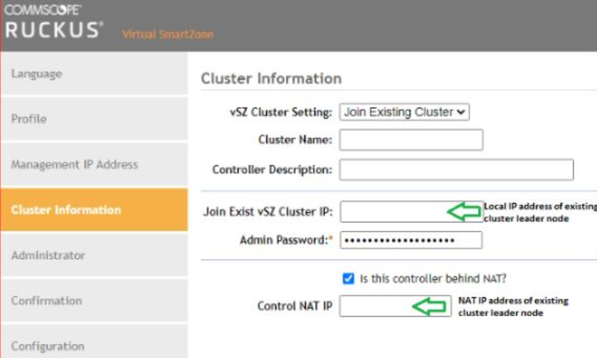The width and height of the screenshot is (597, 358).
Task: Go to the Language step in the sidebar
Action: point(94,73)
